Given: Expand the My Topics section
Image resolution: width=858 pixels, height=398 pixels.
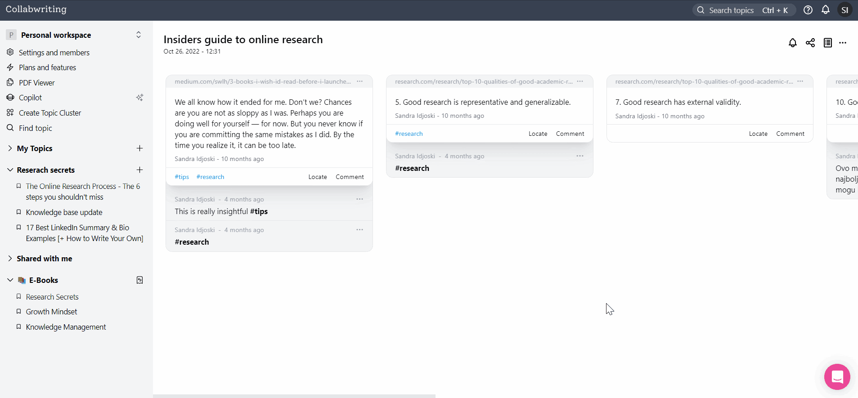Looking at the screenshot, I should coord(10,148).
